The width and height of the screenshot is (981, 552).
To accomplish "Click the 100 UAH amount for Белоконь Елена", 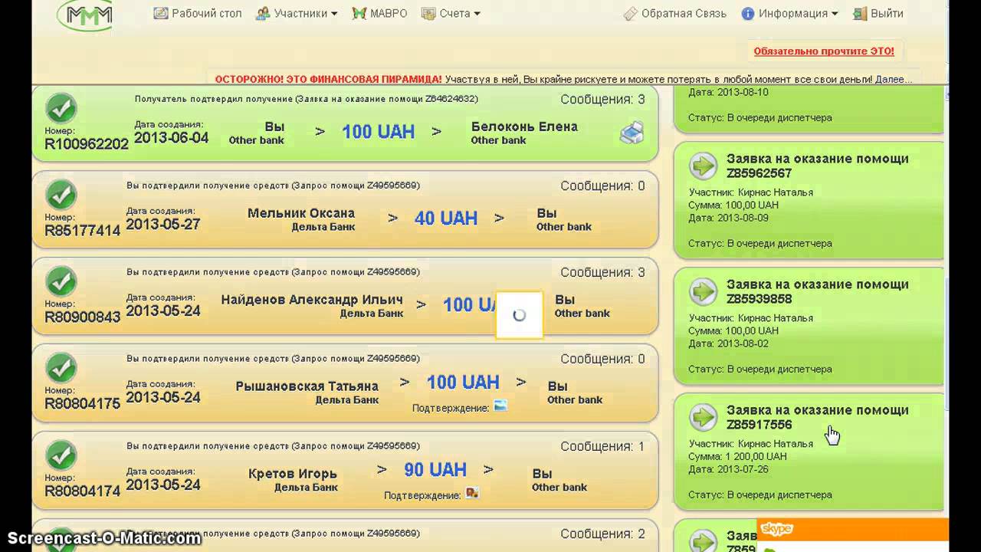I will point(378,132).
